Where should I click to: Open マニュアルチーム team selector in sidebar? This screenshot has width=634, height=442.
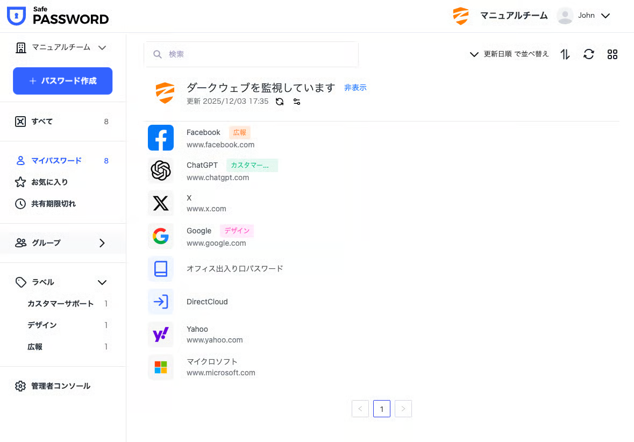pos(61,47)
